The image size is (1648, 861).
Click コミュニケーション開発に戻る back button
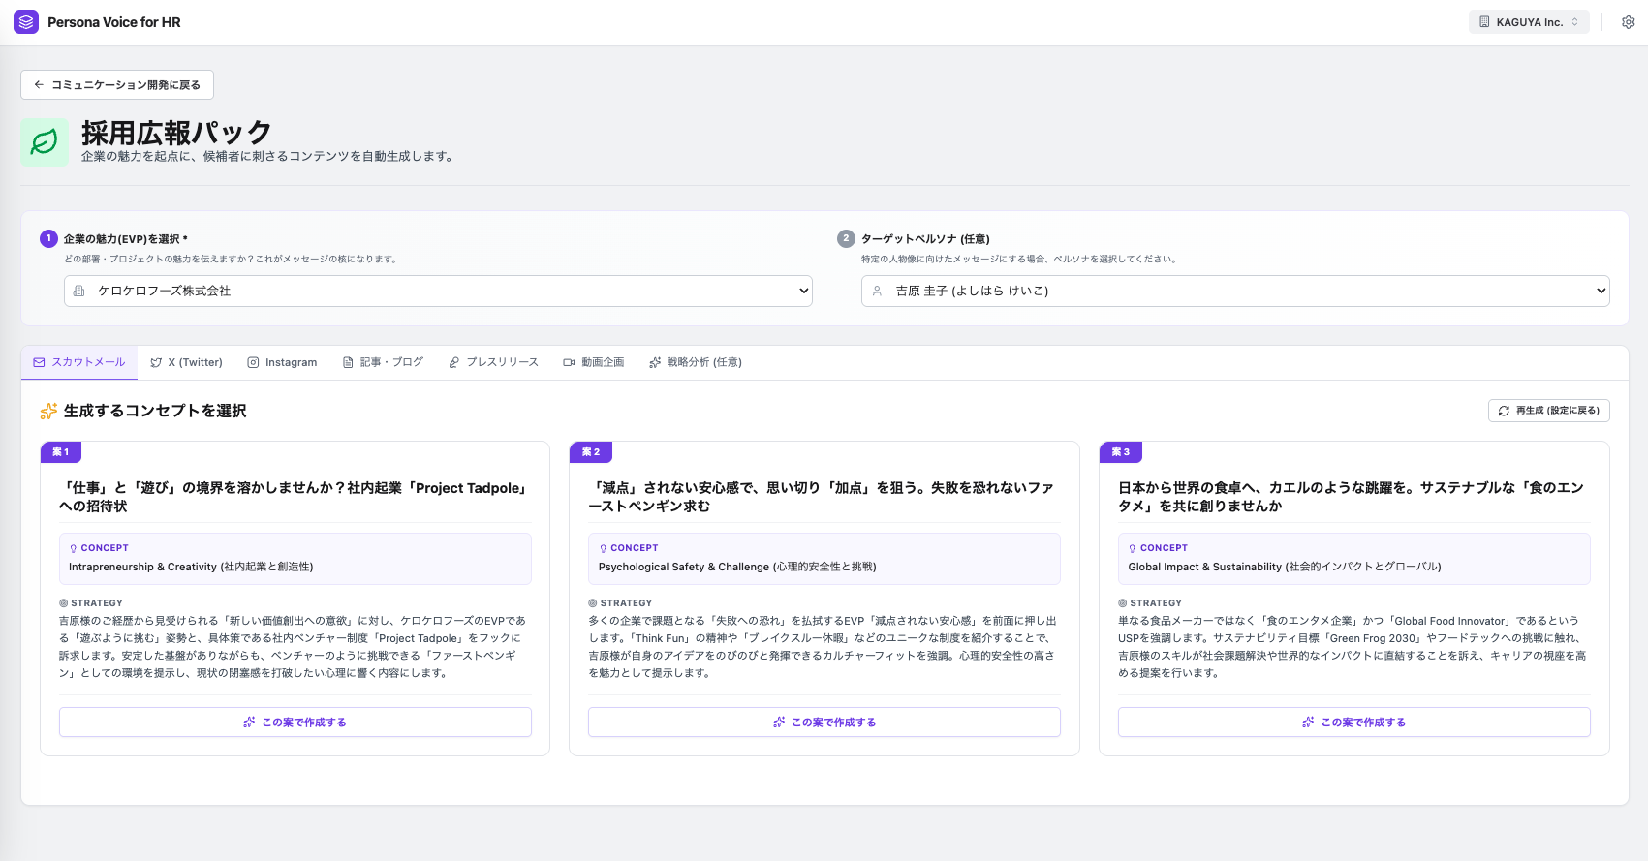tap(117, 85)
